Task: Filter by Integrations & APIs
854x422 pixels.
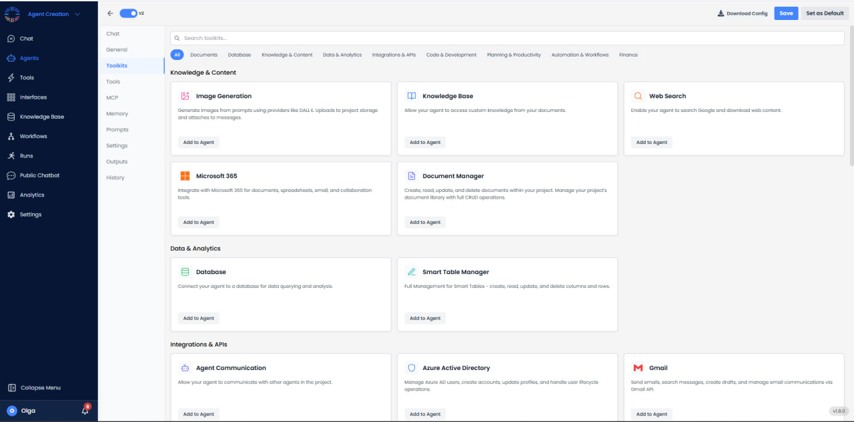Action: [x=394, y=55]
